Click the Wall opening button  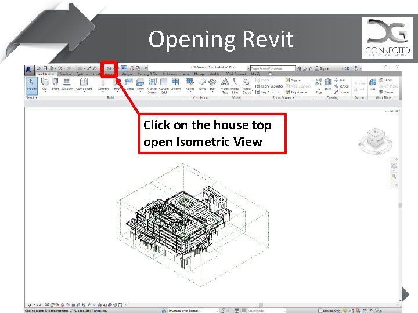[340, 80]
